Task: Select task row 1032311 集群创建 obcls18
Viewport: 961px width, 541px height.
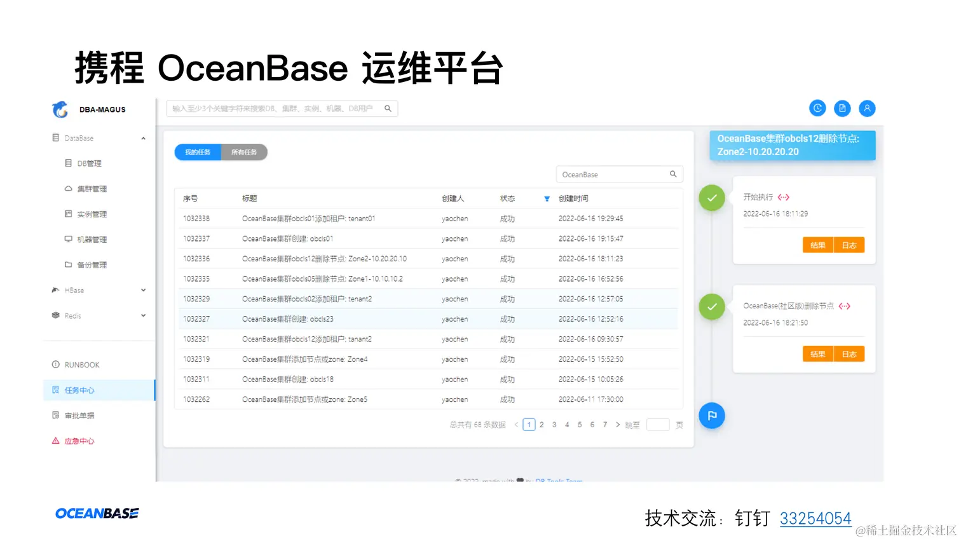Action: [x=428, y=380]
